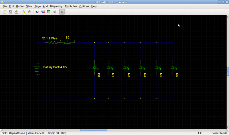Open the Edit menu
This screenshot has width=229, height=135.
coord(11,6)
